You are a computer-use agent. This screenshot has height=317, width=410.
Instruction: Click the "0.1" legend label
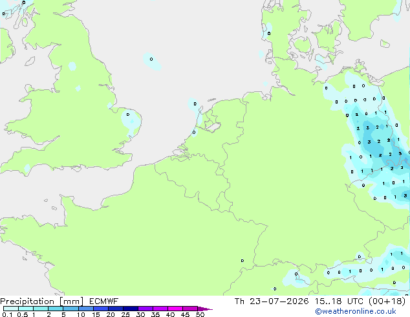coord(7,314)
